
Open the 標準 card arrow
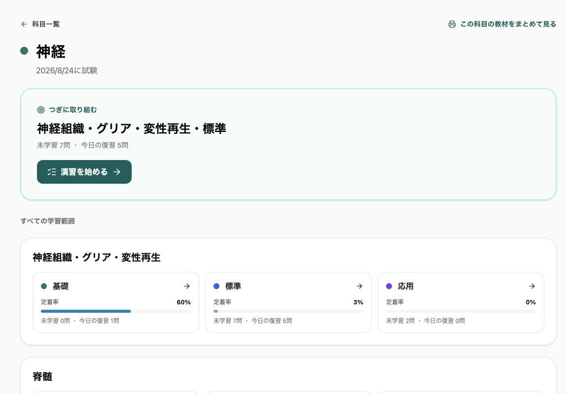359,286
